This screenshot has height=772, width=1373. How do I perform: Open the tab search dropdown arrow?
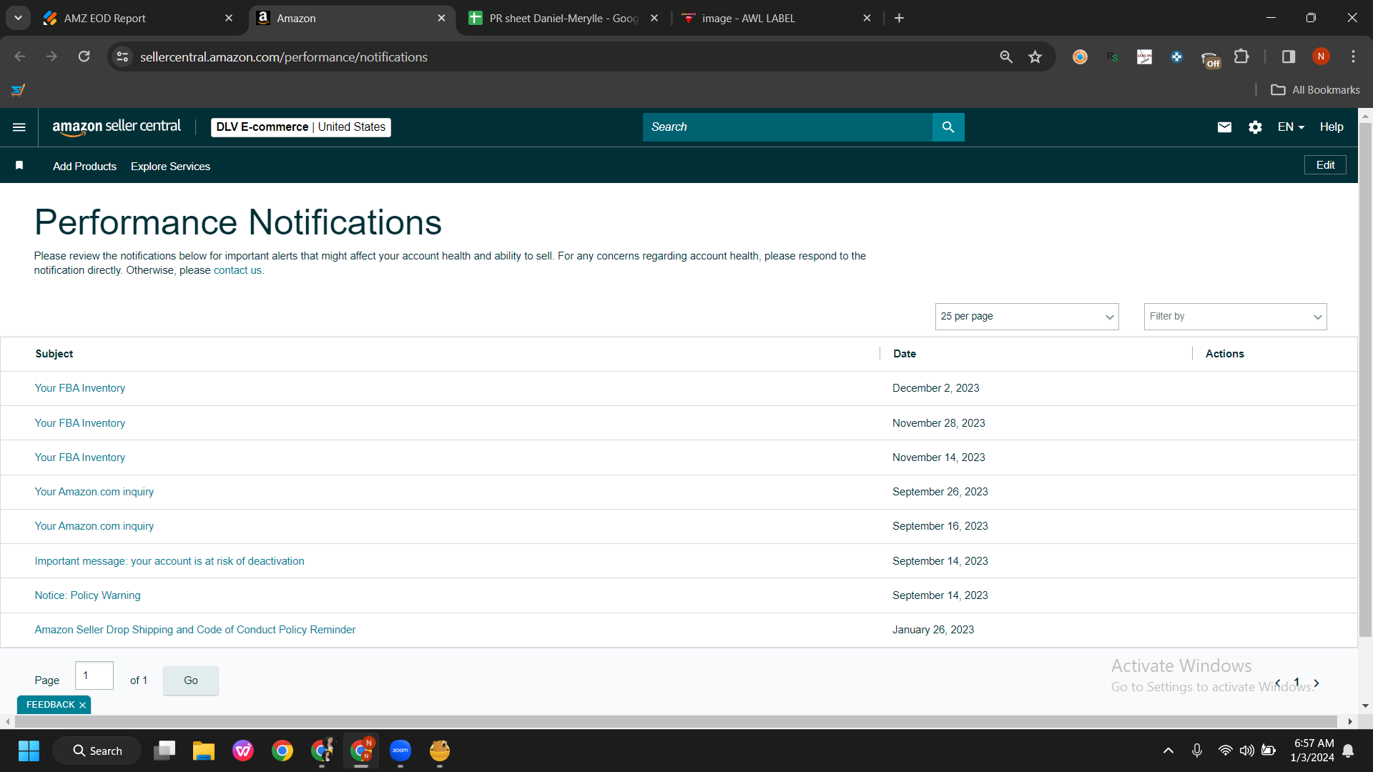coord(18,18)
